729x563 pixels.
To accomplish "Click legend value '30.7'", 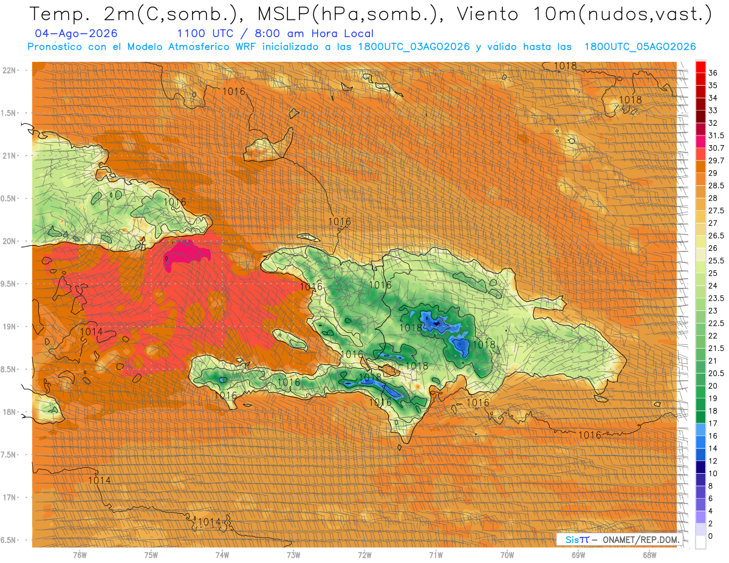I will click(x=716, y=148).
